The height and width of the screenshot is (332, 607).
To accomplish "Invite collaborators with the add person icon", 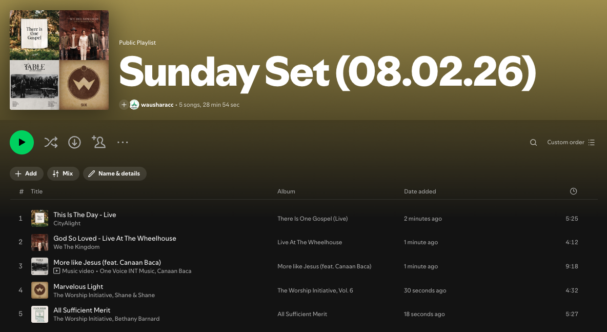I will (x=98, y=142).
